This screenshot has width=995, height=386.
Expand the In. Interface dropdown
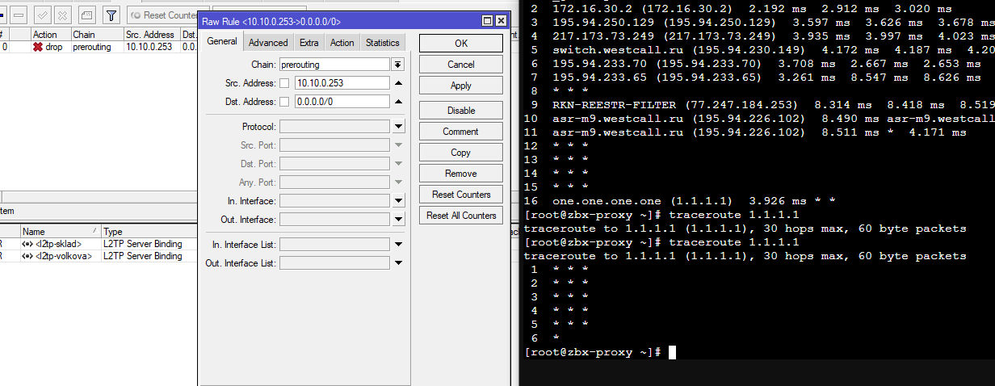pos(397,201)
